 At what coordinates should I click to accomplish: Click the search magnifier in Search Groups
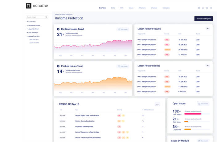coord(46,17)
